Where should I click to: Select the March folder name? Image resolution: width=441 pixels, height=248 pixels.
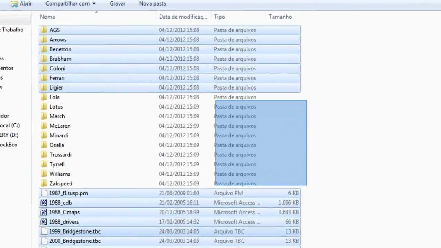57,116
